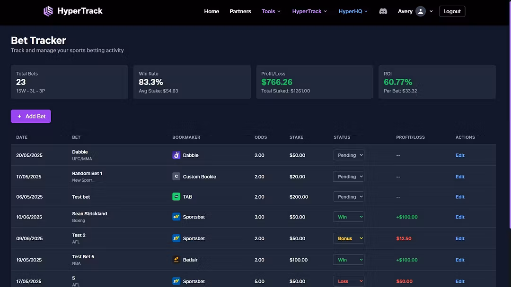Open the Partners page
Viewport: 511px width, 287px height.
(x=240, y=11)
